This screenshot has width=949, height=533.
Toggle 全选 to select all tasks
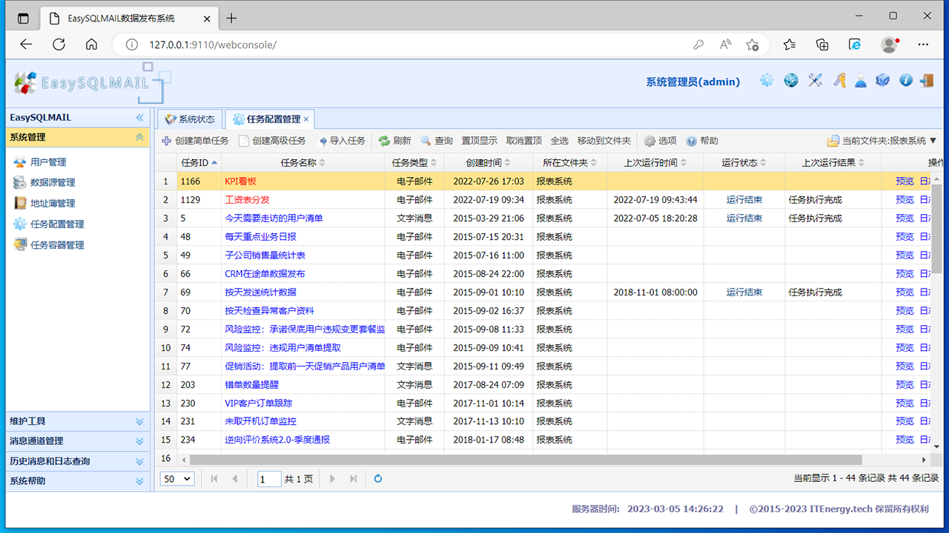coord(561,140)
